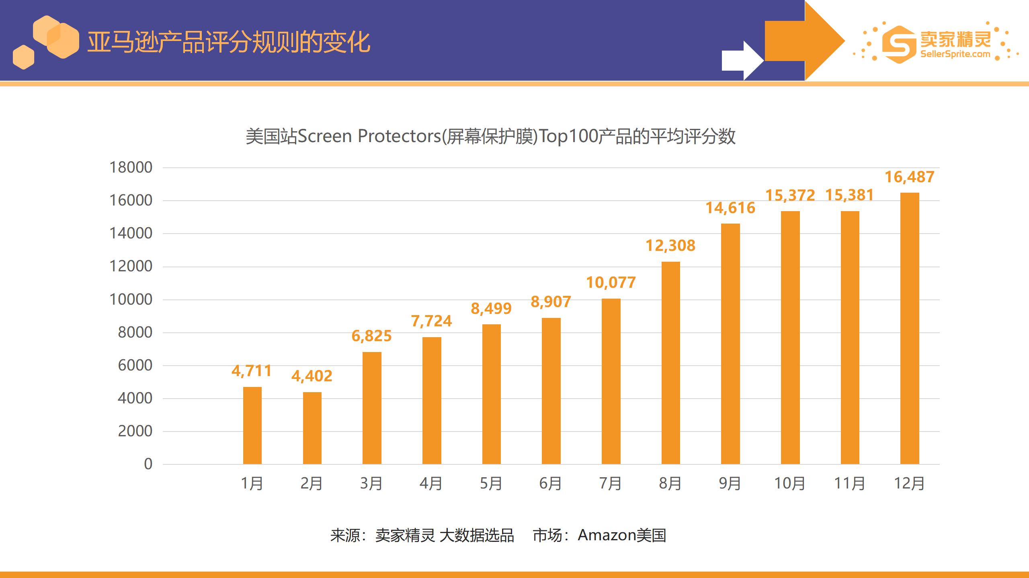Screen dimensions: 1029x578
Task: Click the August bar labeled 12,308
Action: 671,363
